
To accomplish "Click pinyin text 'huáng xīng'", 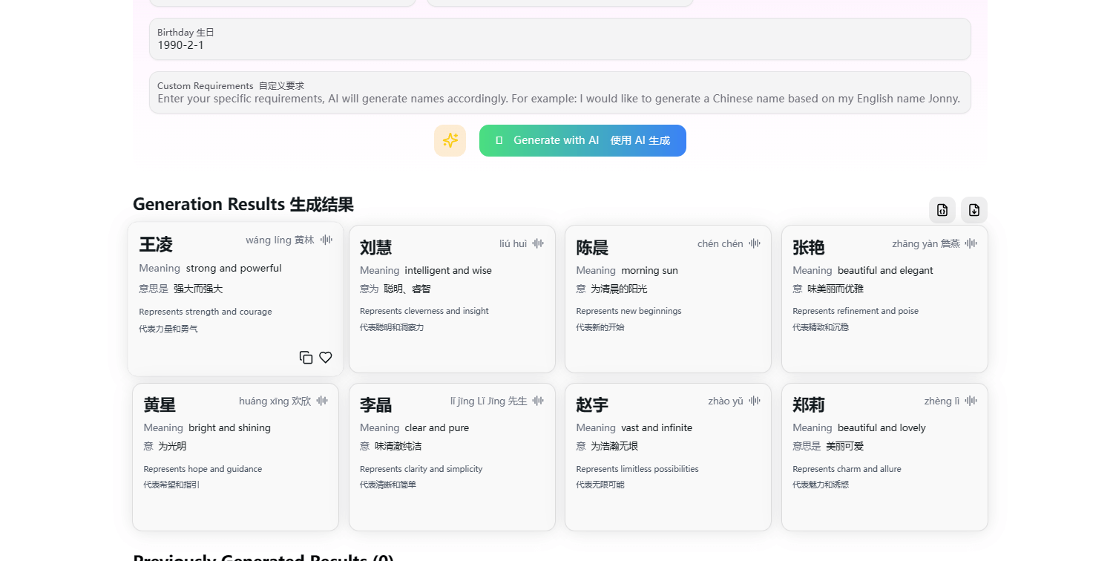I will 263,401.
